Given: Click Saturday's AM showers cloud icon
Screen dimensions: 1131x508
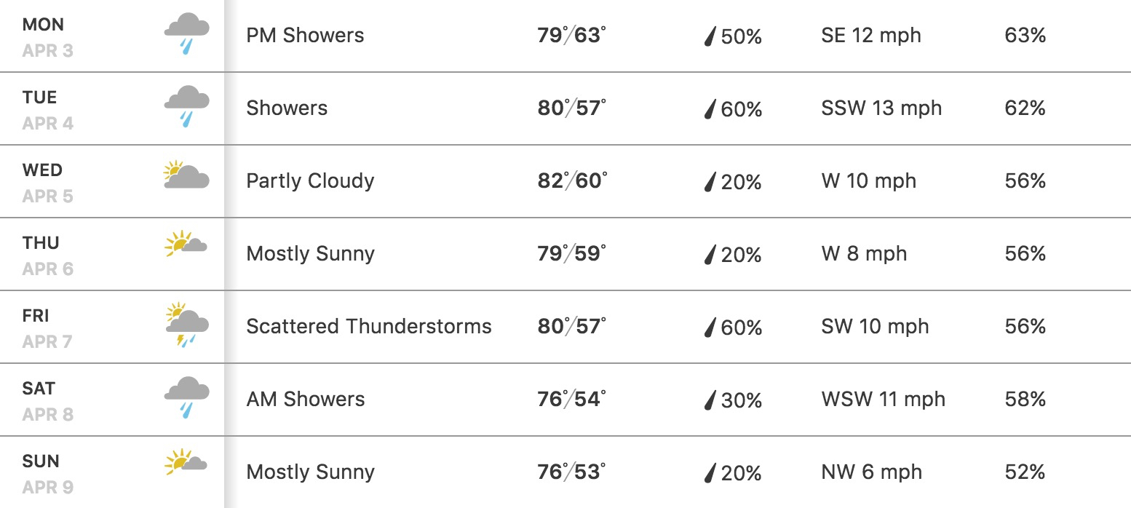Looking at the screenshot, I should (x=187, y=399).
